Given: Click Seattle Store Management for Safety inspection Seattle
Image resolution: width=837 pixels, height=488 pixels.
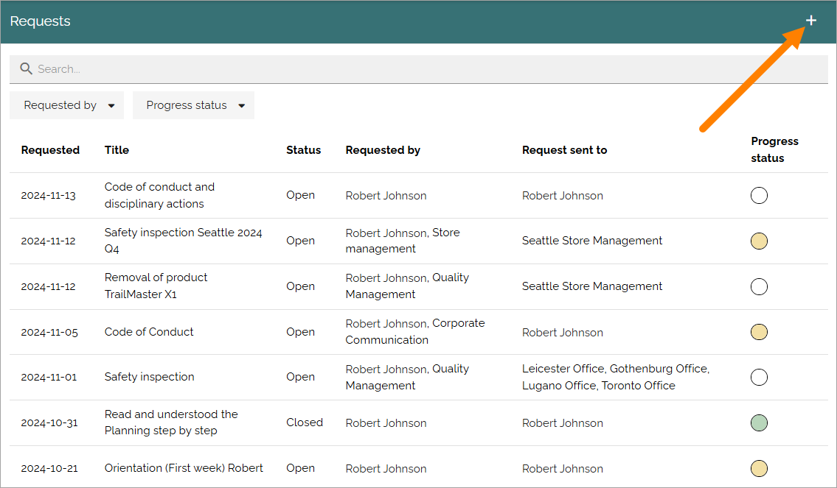Looking at the screenshot, I should click(x=592, y=241).
